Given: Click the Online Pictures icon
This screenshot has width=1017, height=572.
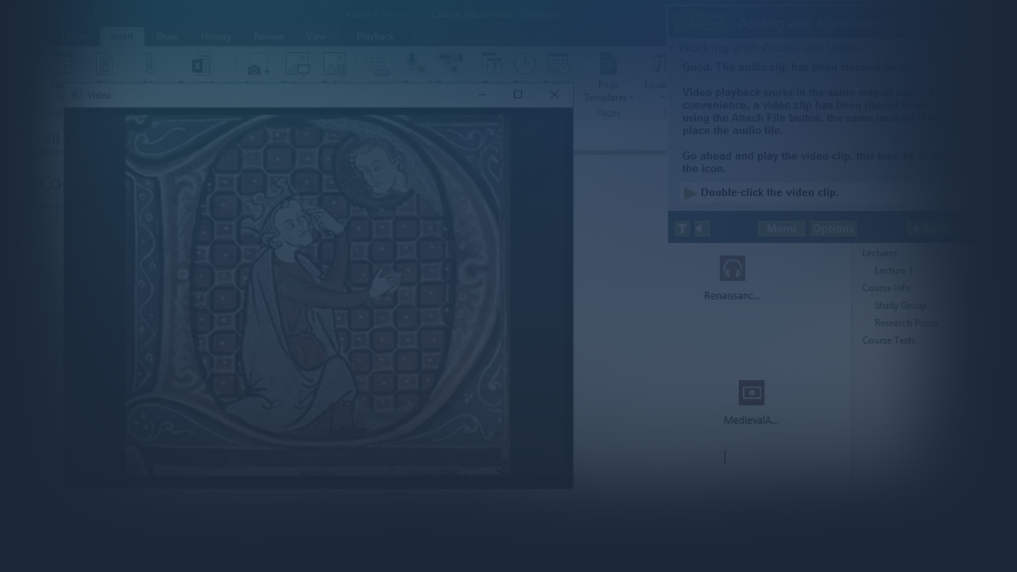Looking at the screenshot, I should click(335, 64).
